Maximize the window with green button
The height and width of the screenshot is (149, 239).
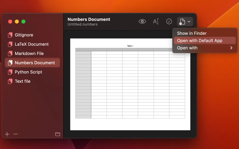24,21
